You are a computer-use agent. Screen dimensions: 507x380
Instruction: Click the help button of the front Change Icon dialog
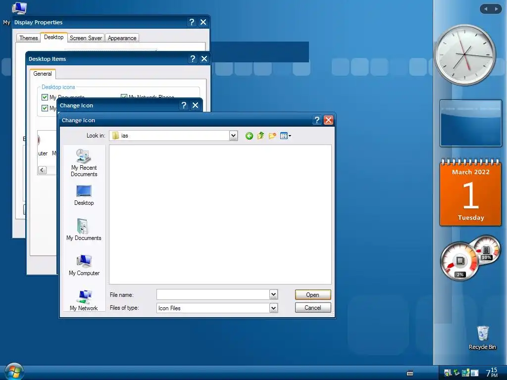pos(317,120)
